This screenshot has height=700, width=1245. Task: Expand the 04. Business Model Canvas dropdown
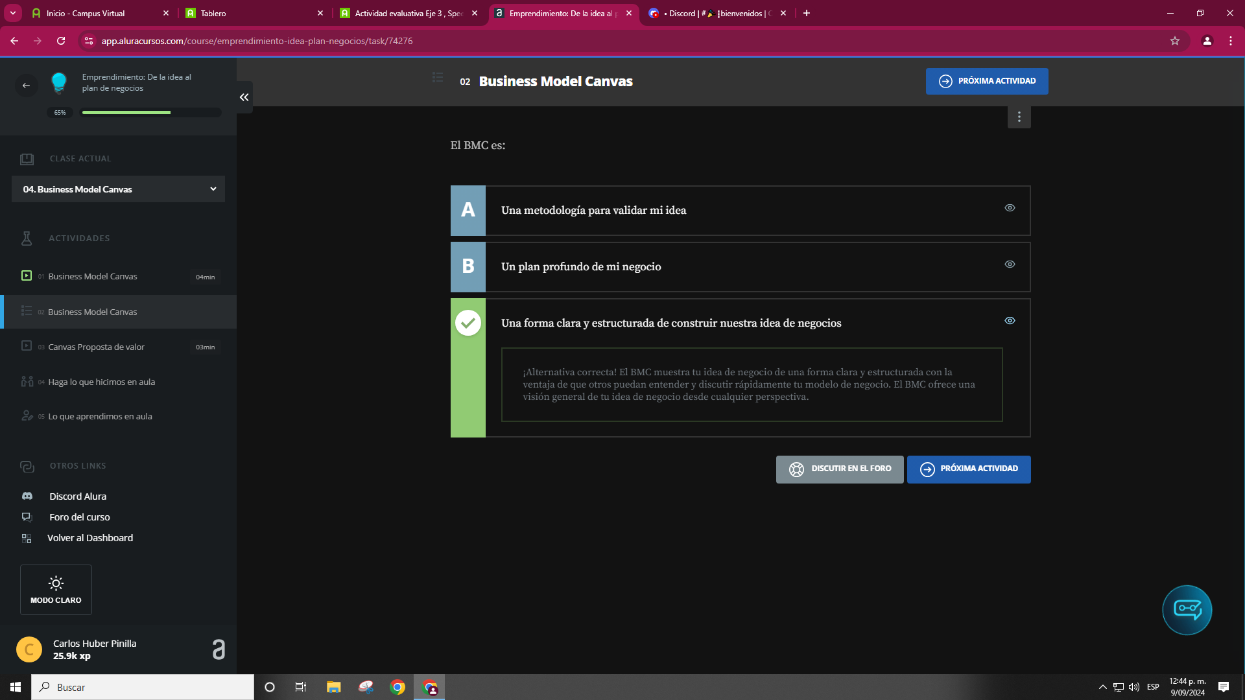118,189
